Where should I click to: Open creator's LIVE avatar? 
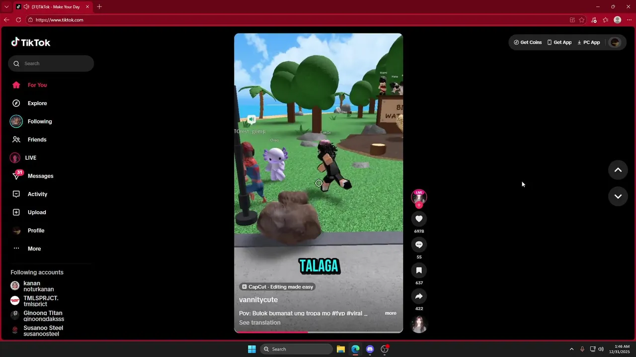[x=419, y=197]
